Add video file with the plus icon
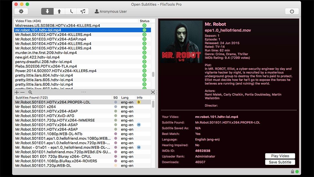The image size is (314, 177). [17, 92]
